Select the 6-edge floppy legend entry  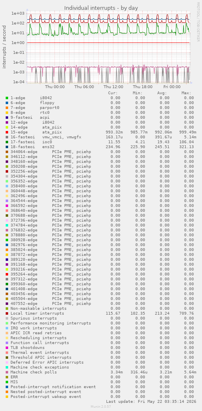(x=33, y=103)
